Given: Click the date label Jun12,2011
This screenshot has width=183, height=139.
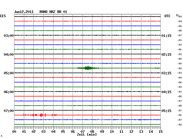Looking at the screenshot, I should 24,12.
